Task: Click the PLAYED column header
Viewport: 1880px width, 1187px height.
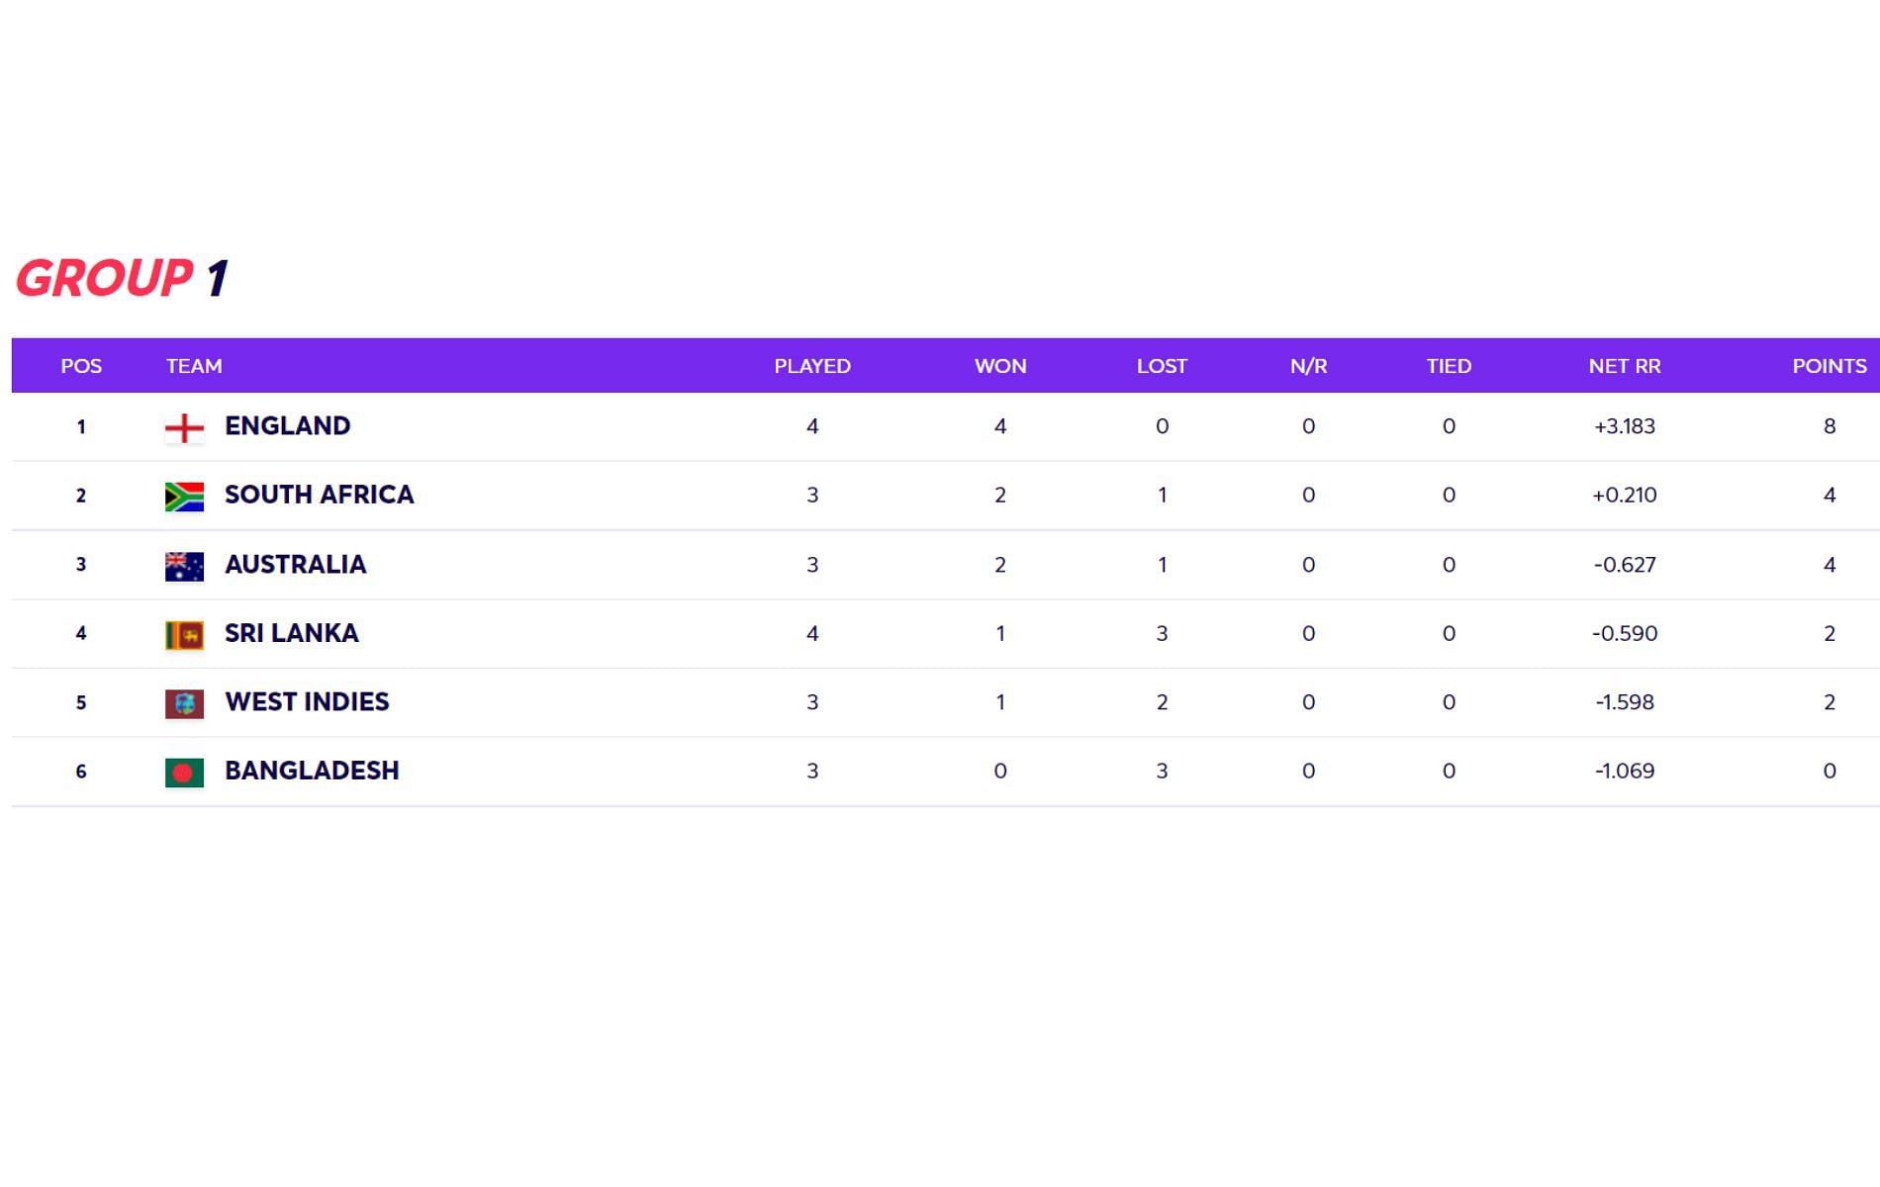Action: tap(812, 366)
